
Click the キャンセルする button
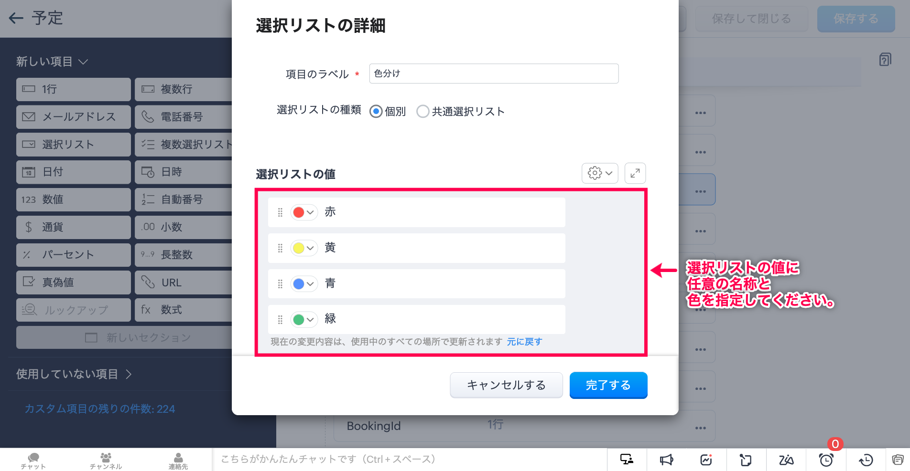(x=506, y=385)
